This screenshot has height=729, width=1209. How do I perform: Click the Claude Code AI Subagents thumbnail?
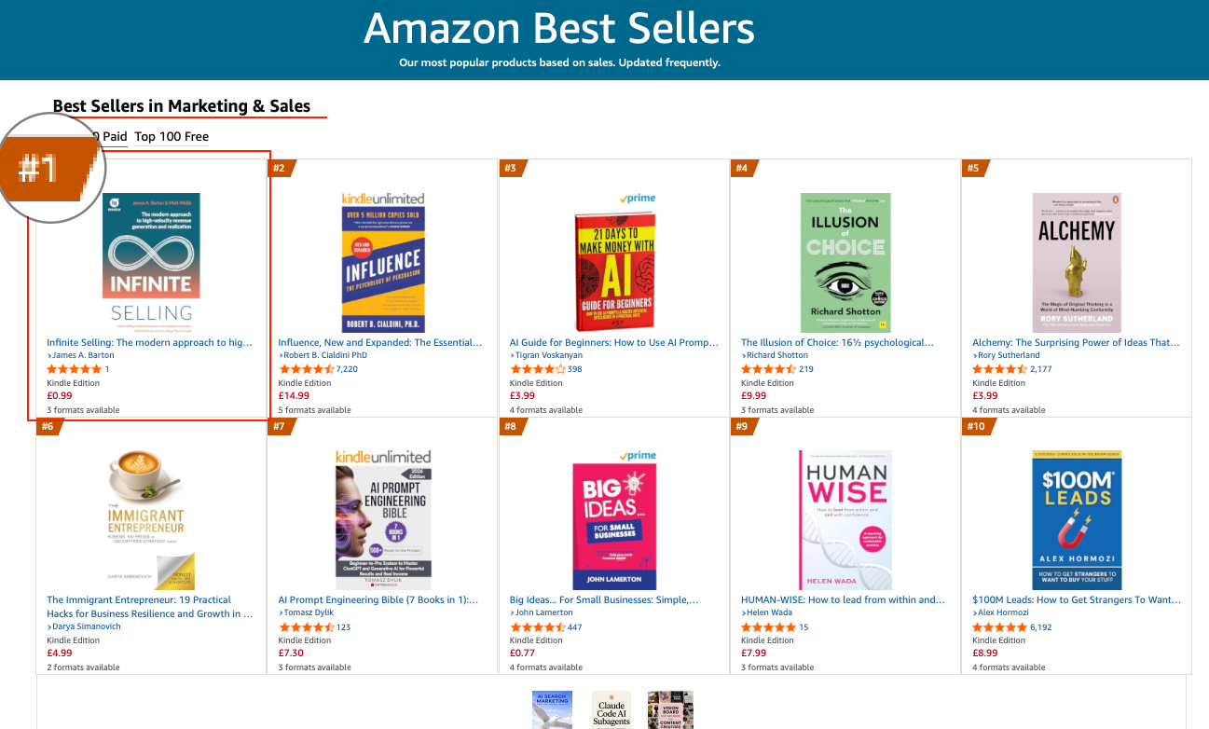tap(611, 709)
